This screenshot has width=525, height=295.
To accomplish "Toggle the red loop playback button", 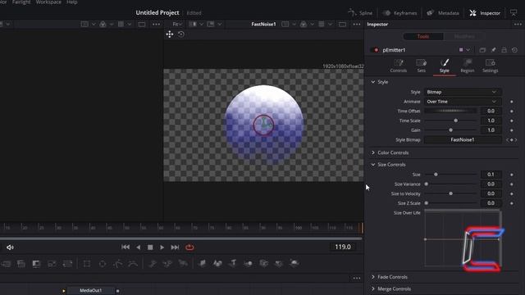I will [x=189, y=247].
